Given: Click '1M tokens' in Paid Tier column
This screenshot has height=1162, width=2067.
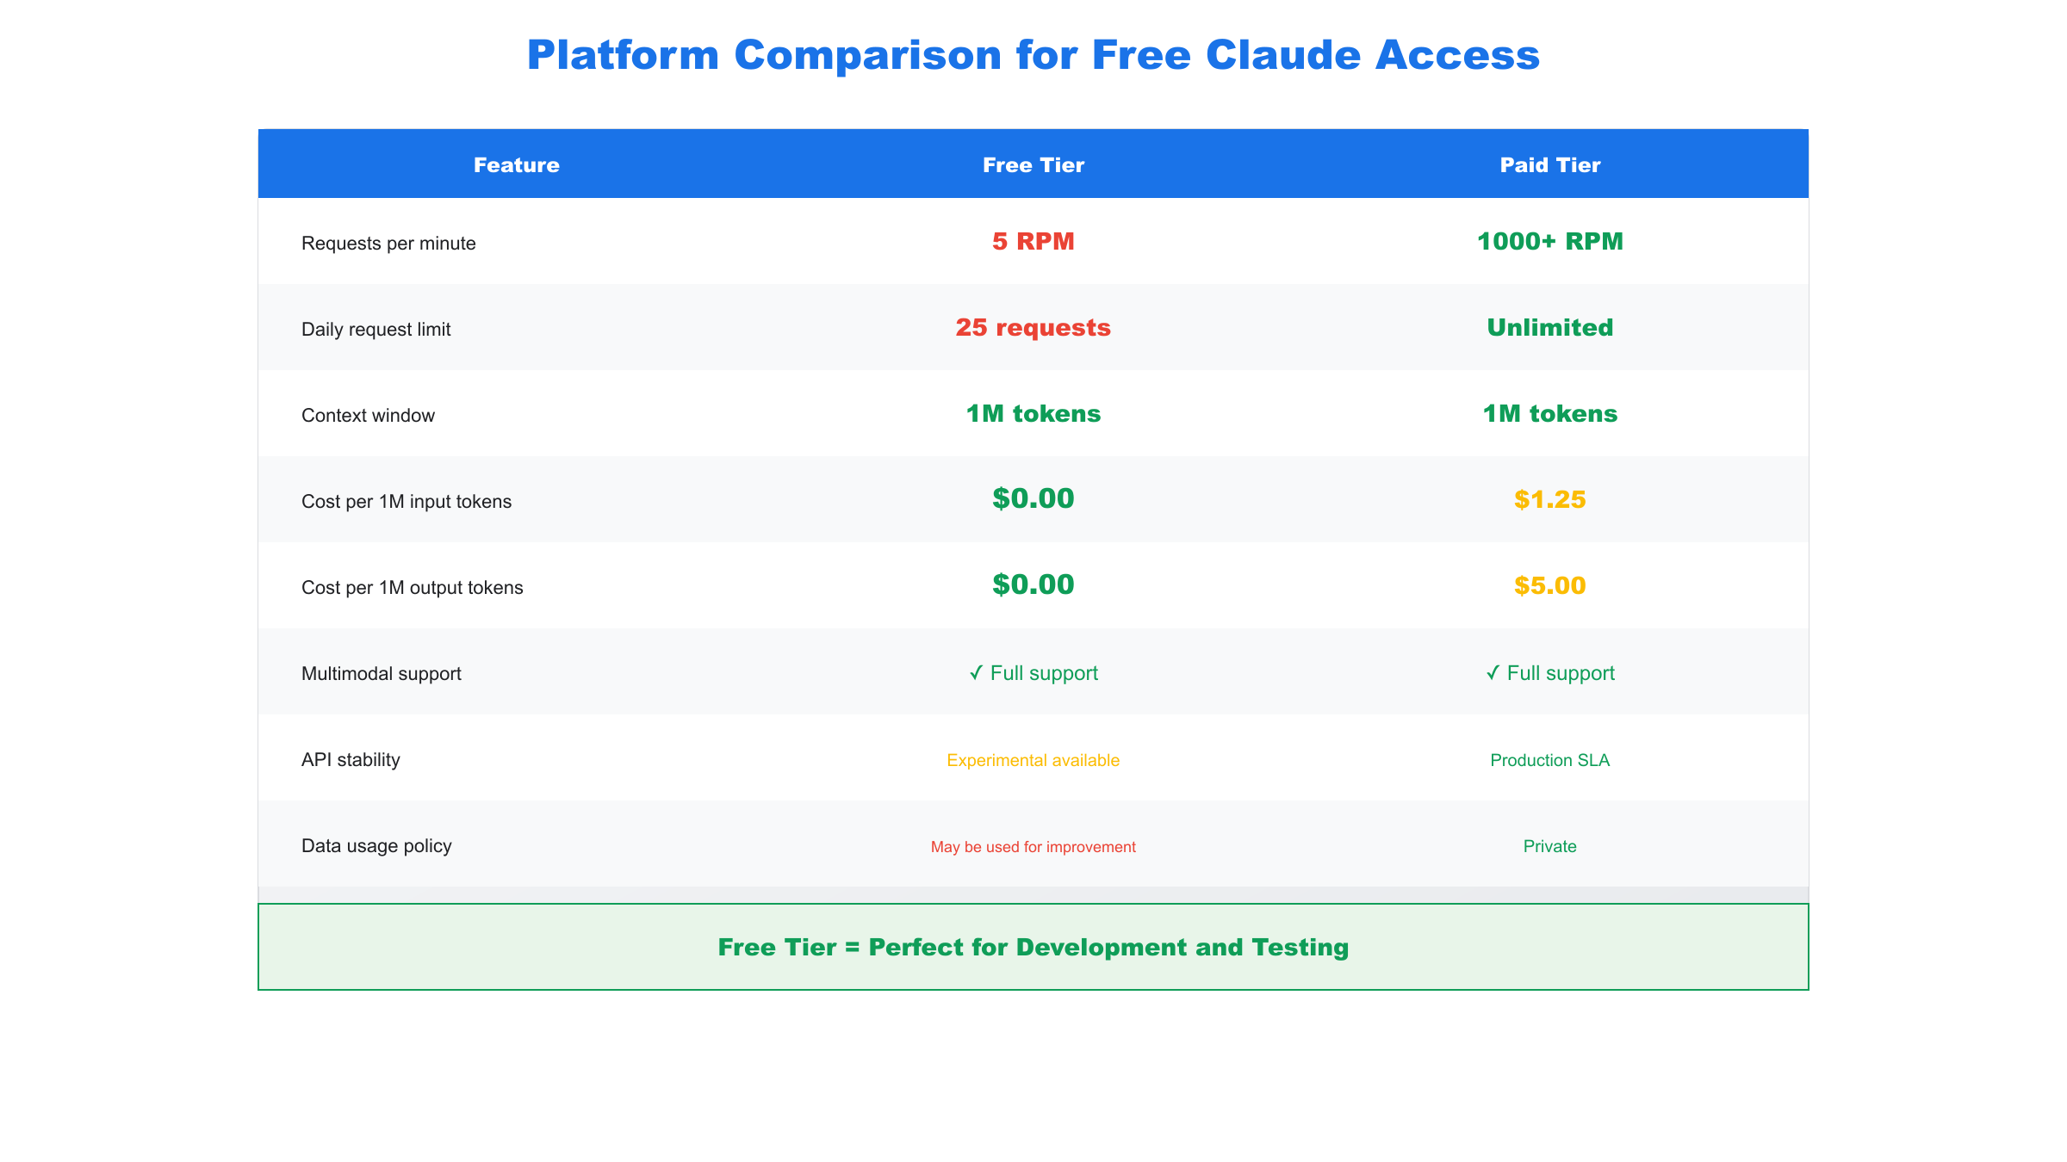Looking at the screenshot, I should (1550, 413).
